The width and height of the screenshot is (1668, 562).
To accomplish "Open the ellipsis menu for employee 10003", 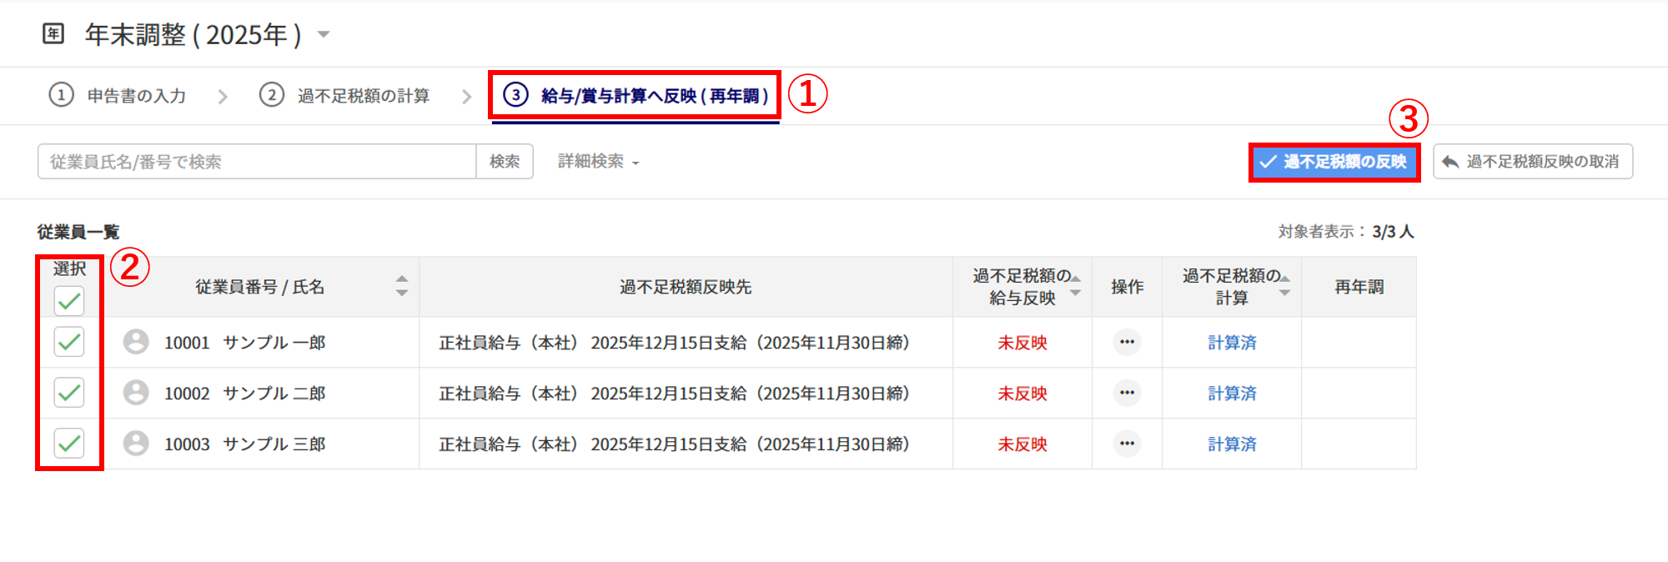I will click(x=1127, y=444).
